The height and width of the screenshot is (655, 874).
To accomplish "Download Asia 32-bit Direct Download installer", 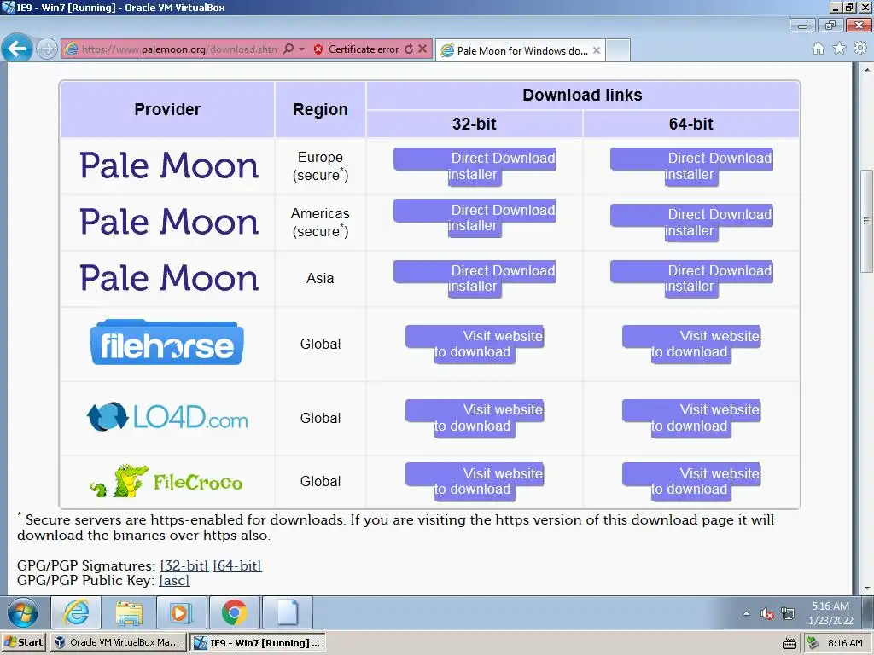I will tap(475, 279).
